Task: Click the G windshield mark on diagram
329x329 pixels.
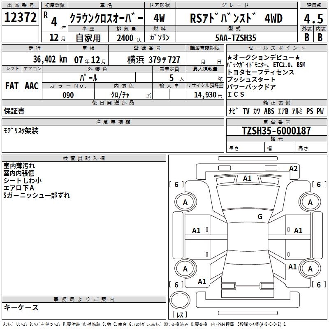Action: click(x=260, y=217)
